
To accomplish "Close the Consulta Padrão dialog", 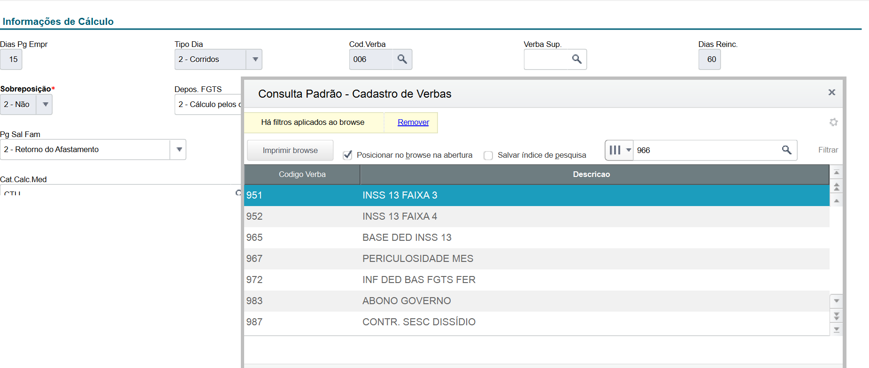I will coord(831,92).
